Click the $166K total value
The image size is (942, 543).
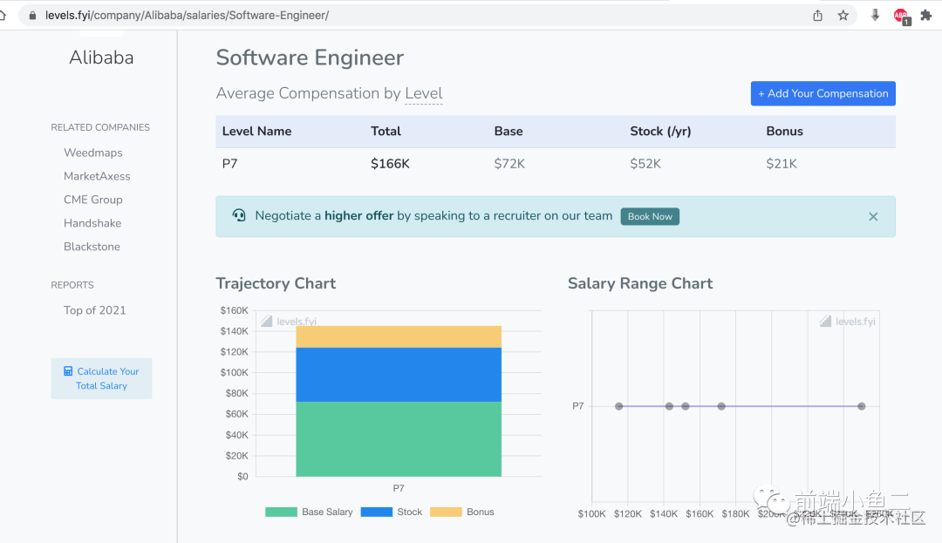tap(390, 164)
